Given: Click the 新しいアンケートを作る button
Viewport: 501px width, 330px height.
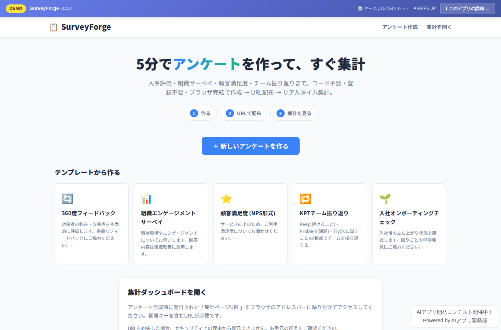Looking at the screenshot, I should point(251,146).
